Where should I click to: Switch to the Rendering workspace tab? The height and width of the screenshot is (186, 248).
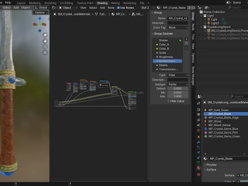(130, 3)
